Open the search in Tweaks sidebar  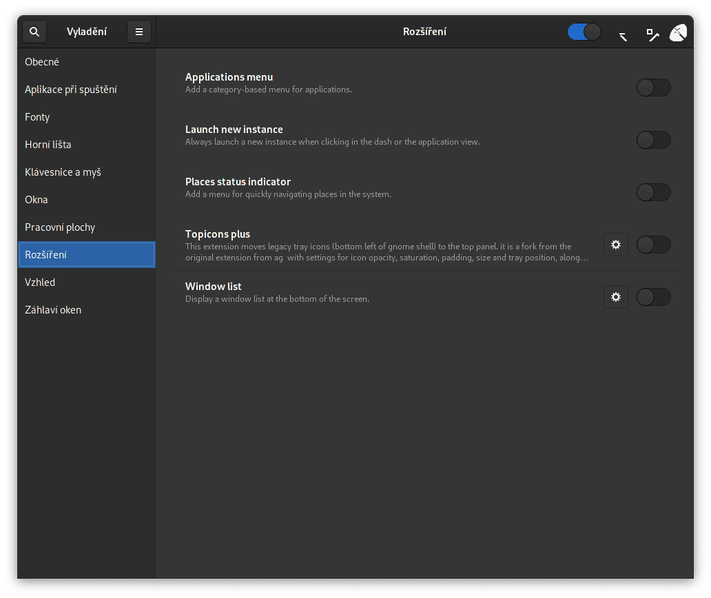[x=34, y=32]
